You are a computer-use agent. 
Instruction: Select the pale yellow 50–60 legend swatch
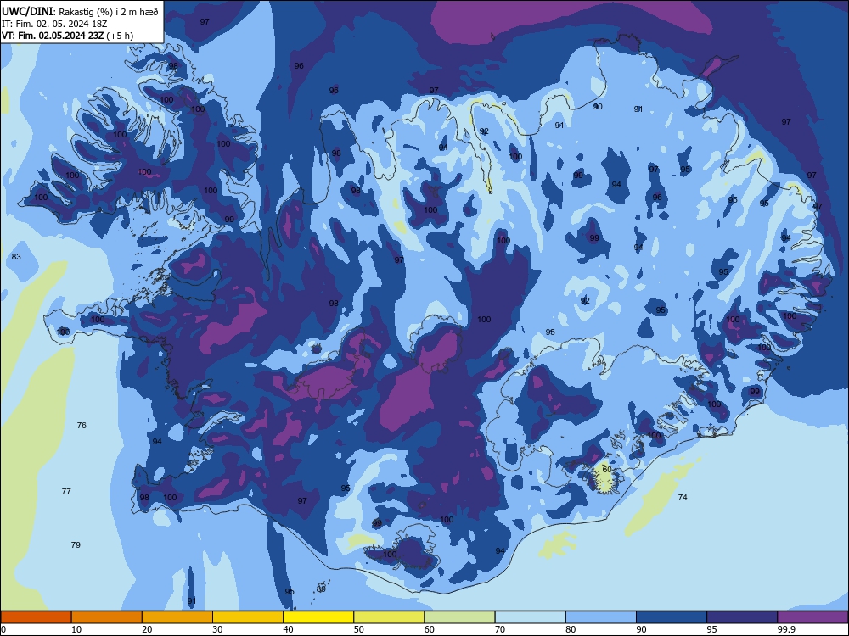click(x=390, y=617)
